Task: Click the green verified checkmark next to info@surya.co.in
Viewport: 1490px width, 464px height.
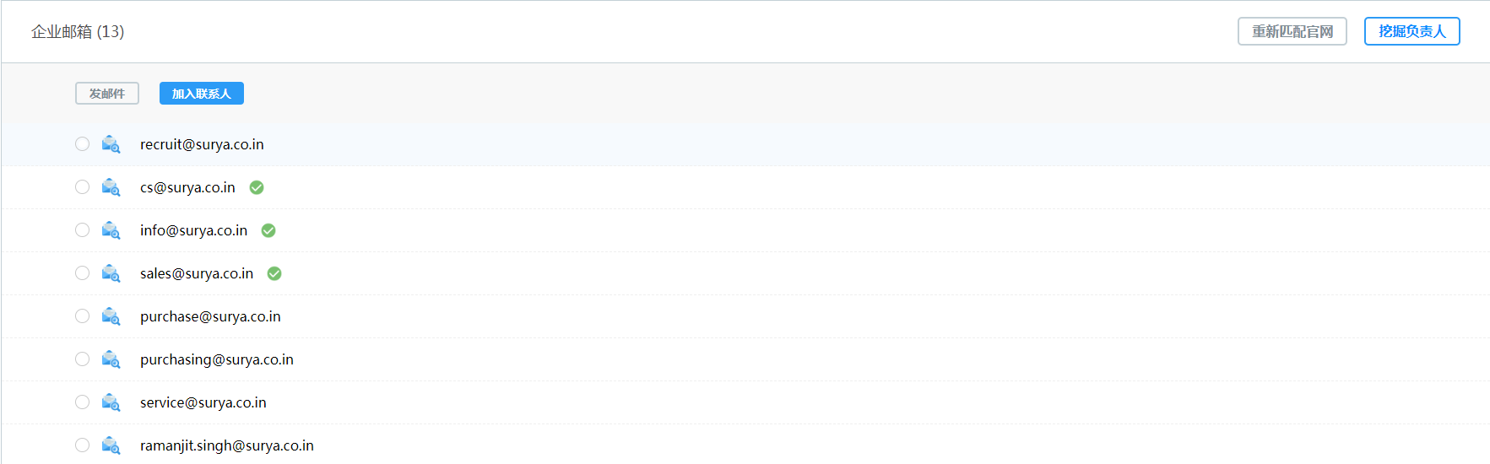Action: [268, 230]
